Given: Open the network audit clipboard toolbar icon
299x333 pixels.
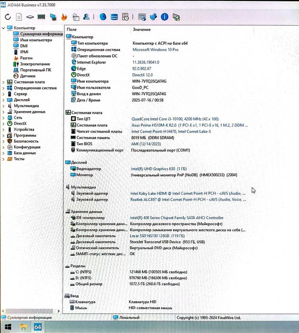Looking at the screenshot, I should [75, 17].
